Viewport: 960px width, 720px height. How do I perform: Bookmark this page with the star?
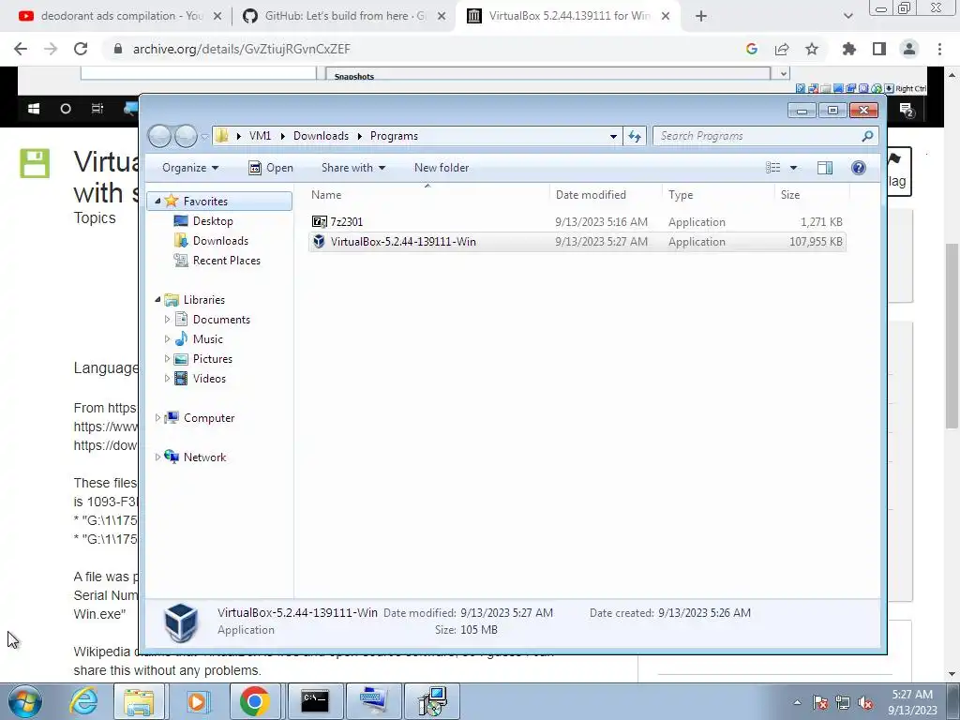point(812,49)
